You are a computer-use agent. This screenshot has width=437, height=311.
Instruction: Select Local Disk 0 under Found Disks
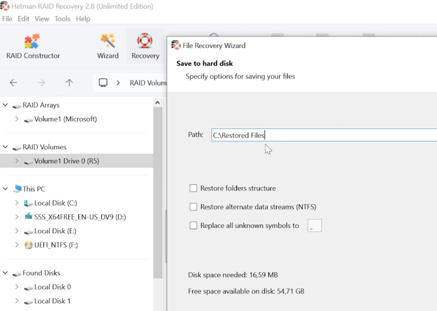point(52,287)
